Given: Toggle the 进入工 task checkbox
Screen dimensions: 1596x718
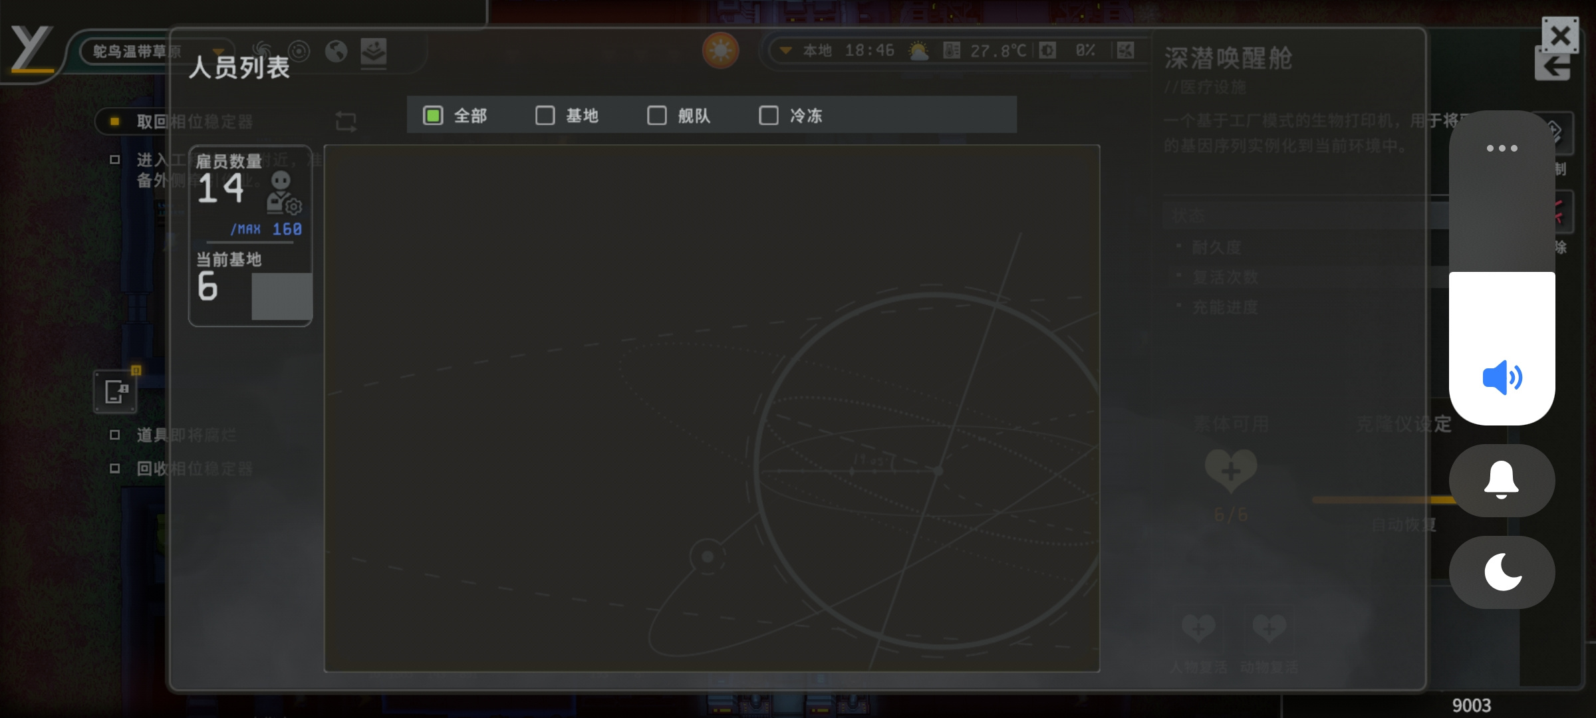Looking at the screenshot, I should pyautogui.click(x=114, y=160).
